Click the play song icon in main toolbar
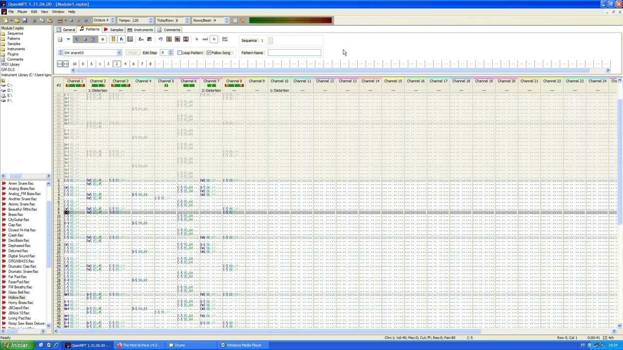Screen dimensions: 623x350 click(86, 20)
